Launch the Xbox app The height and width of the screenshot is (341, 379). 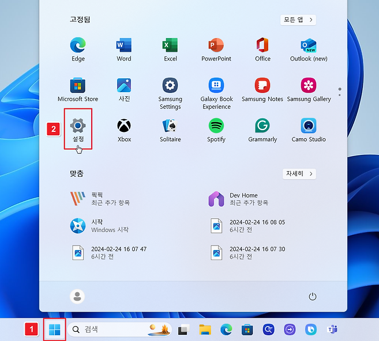(x=124, y=130)
